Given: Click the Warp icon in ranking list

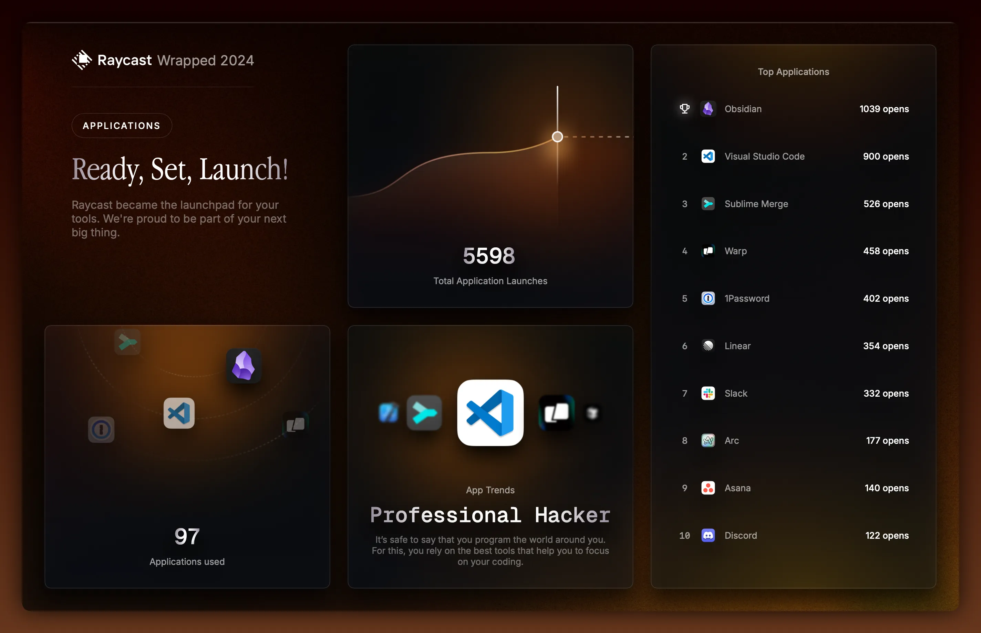Looking at the screenshot, I should tap(708, 251).
